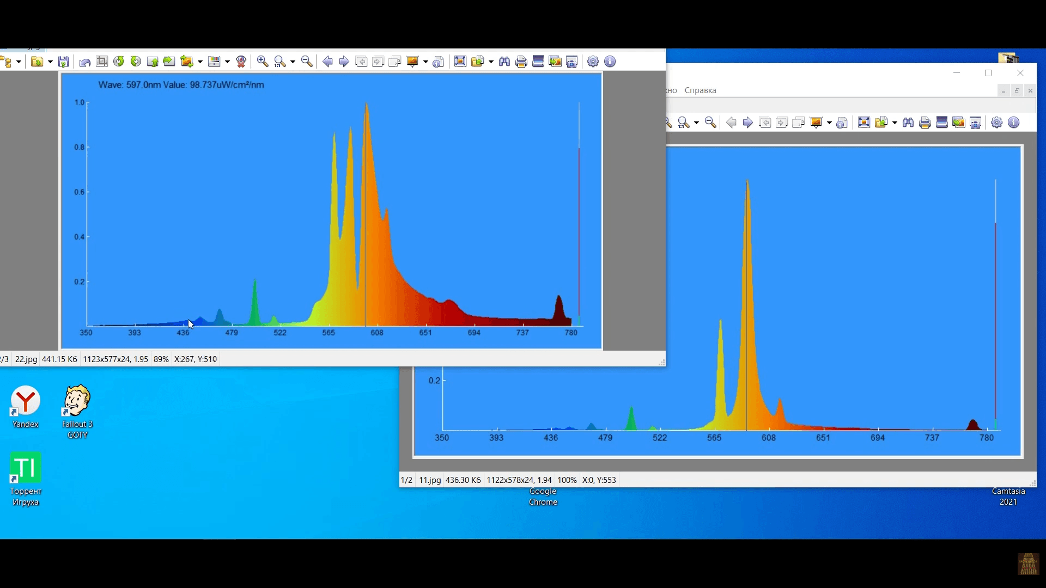
Task: Open the binoculars search tool in the right toolbar
Action: tap(908, 122)
